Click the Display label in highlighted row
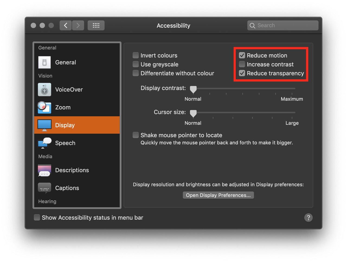The width and height of the screenshot is (347, 262). pos(65,125)
